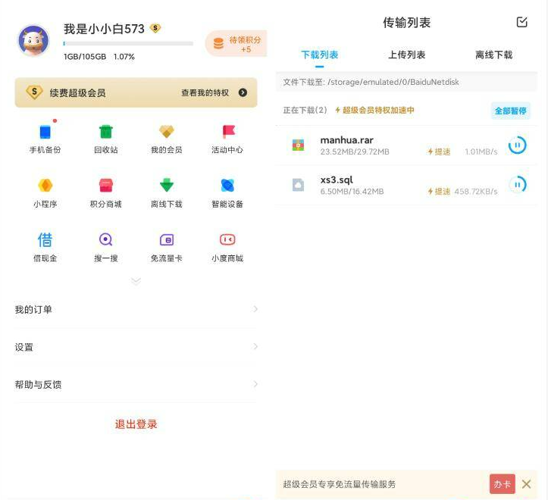
Task: Open 离线下载 in the icon grid
Action: tap(167, 185)
